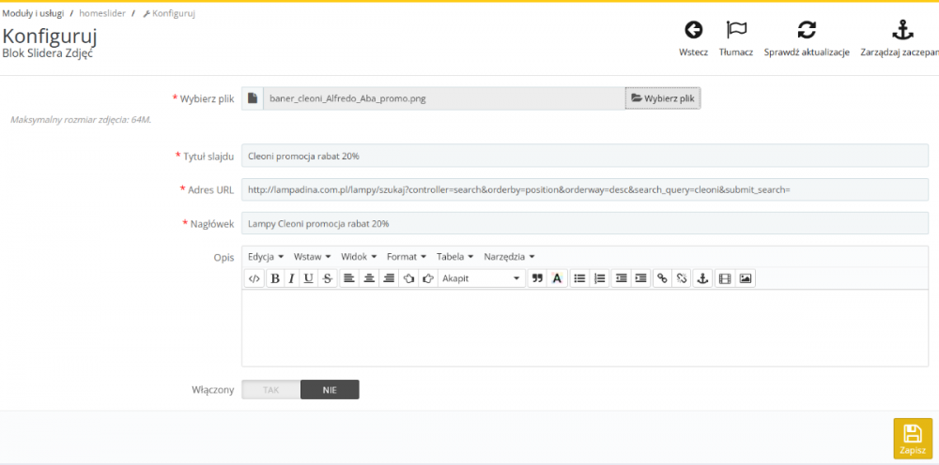Screen dimensions: 939x465
Task: Open the Akapit paragraph style dropdown
Action: [x=481, y=278]
